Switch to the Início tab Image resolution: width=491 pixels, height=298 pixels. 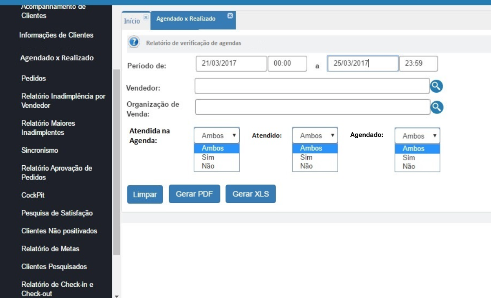coord(132,21)
